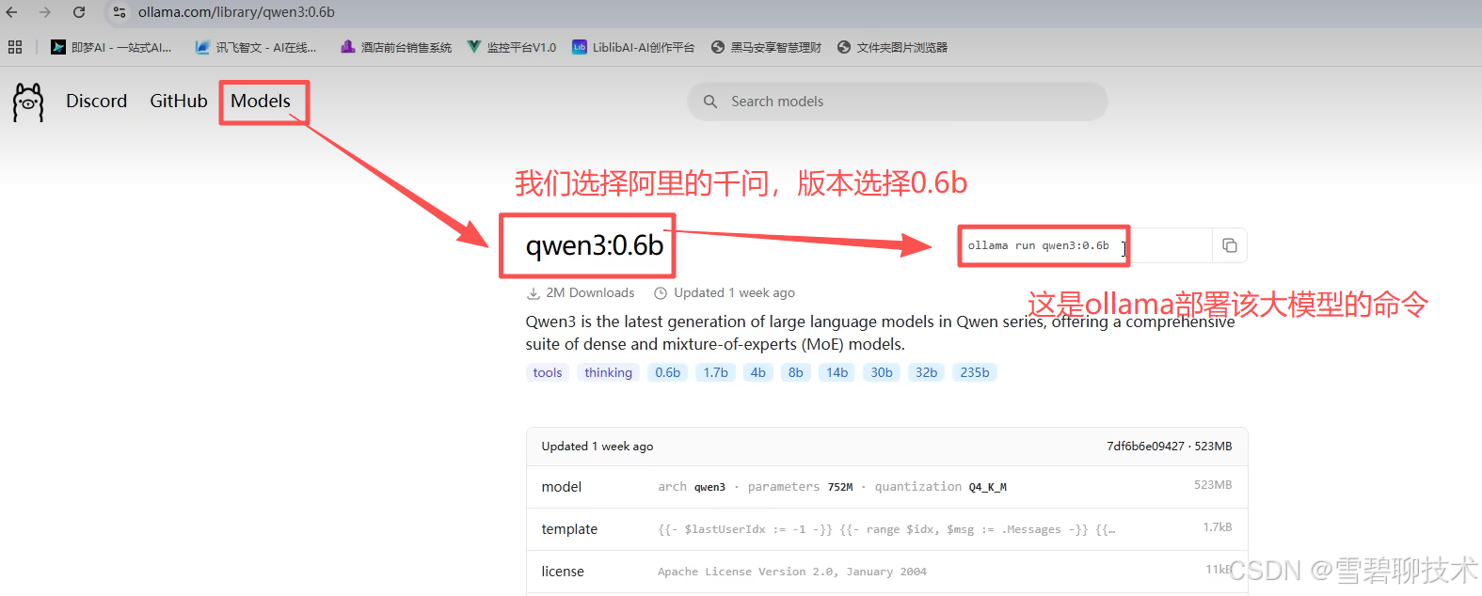Click the Q4_K_M quantization value
This screenshot has width=1482, height=596.
(x=987, y=487)
